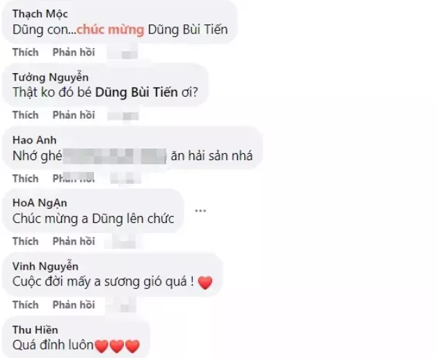Like Hao Anh's comment with Thích

pos(25,178)
